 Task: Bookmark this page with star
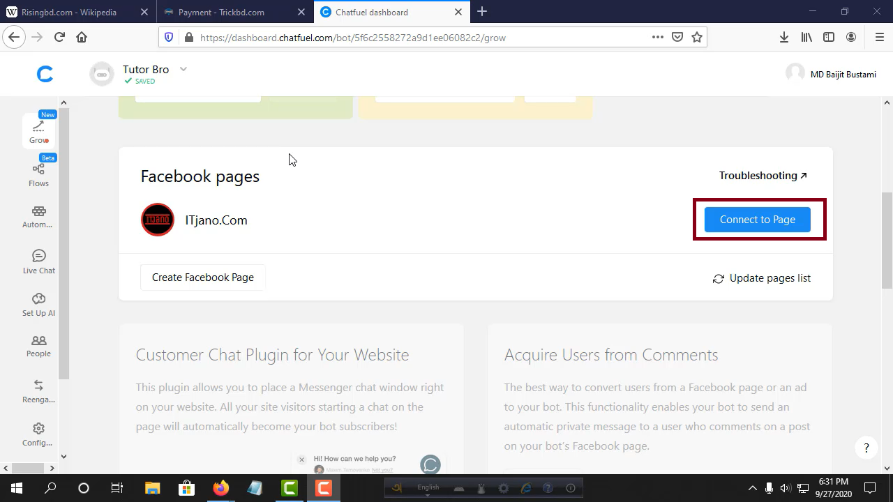click(x=696, y=37)
